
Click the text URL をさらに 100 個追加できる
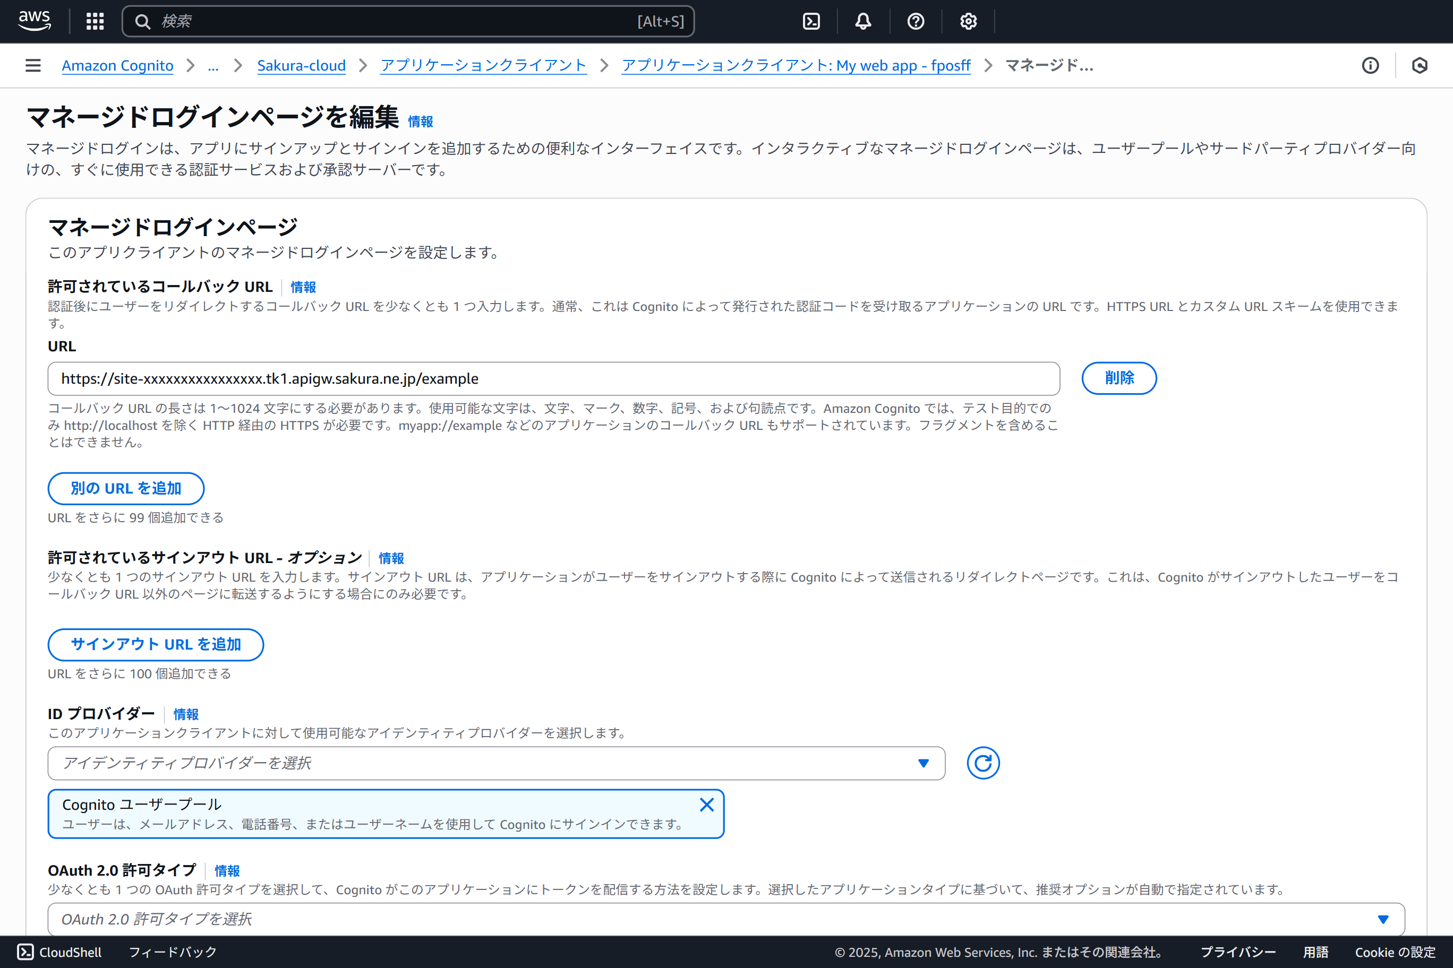(139, 673)
